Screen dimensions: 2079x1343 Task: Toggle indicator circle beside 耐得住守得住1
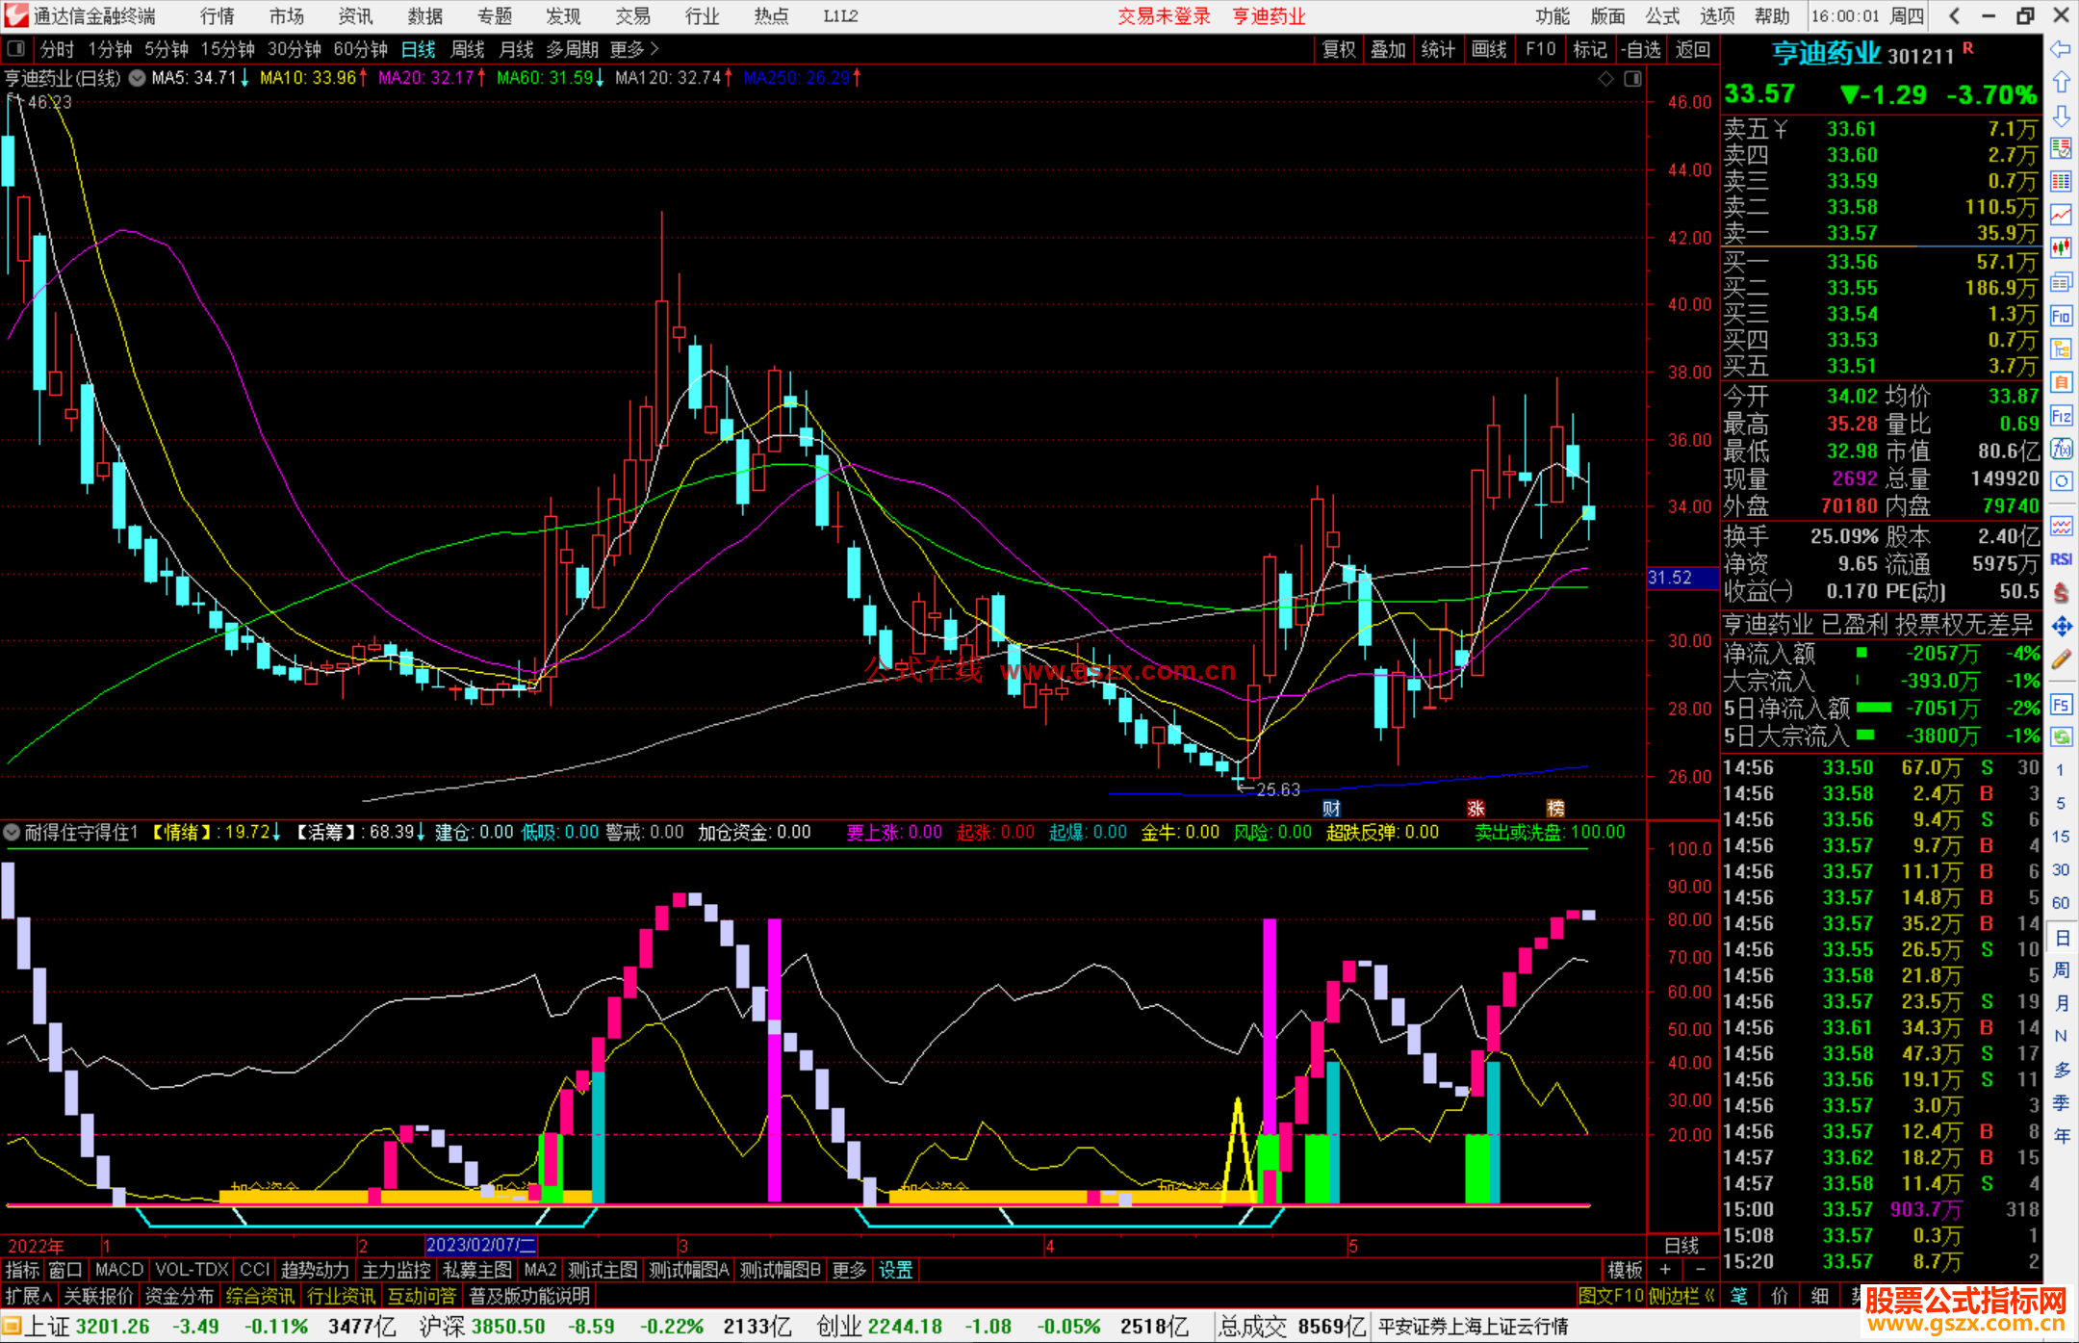point(13,832)
